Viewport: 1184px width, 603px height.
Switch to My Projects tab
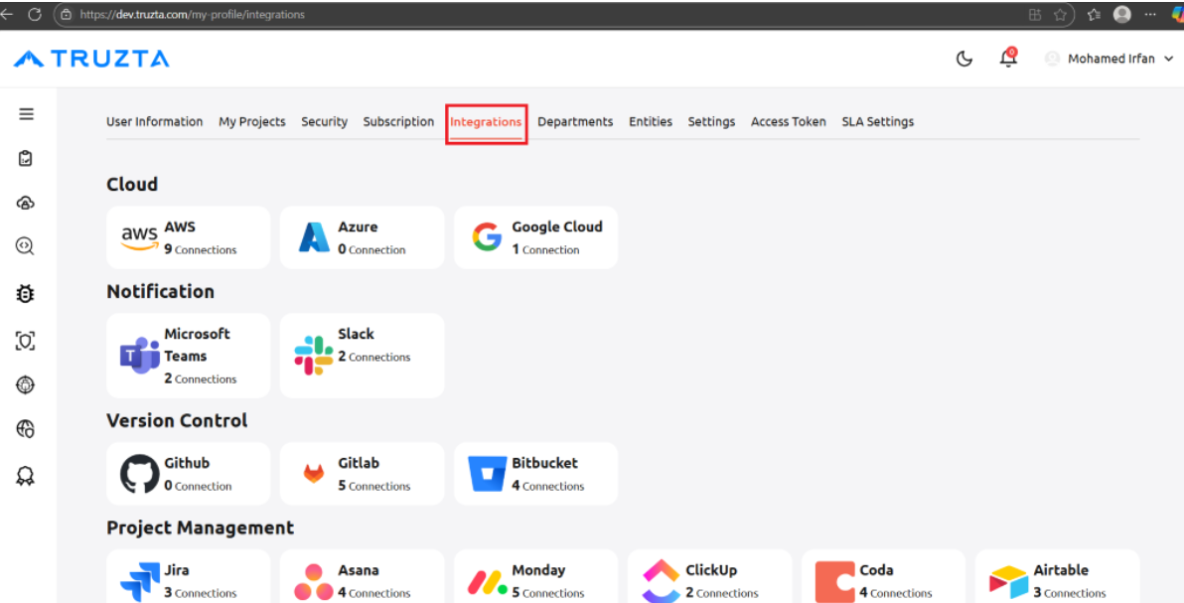(x=252, y=121)
